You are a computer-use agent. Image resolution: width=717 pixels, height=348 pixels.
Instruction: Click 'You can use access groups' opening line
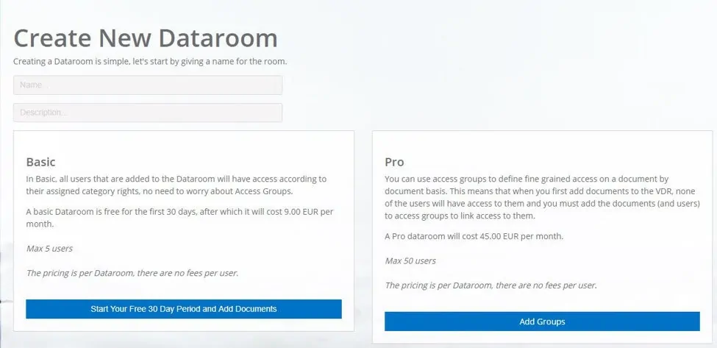(431, 179)
